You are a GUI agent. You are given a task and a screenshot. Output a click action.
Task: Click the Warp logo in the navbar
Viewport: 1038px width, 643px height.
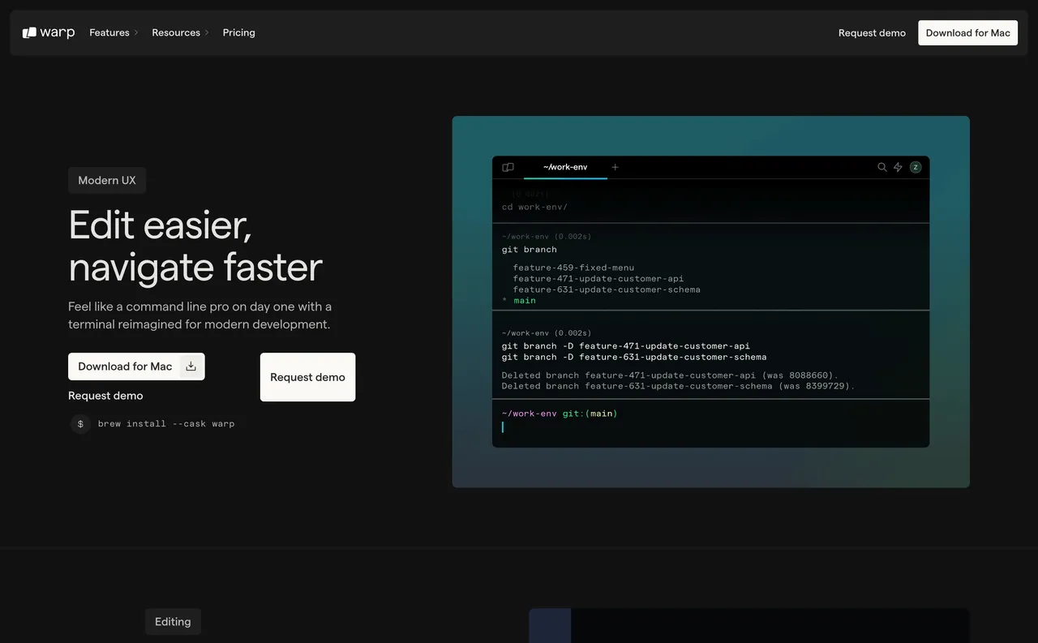[x=48, y=32]
